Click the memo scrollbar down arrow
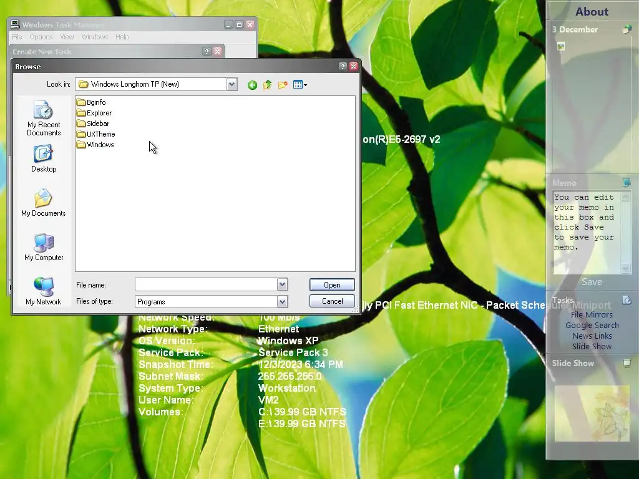Image resolution: width=639 pixels, height=479 pixels. coord(625,268)
